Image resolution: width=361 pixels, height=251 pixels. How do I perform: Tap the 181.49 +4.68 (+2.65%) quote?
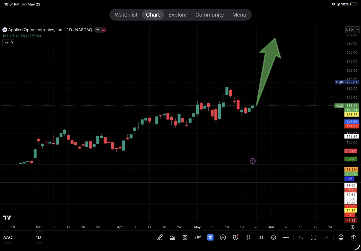coord(22,36)
